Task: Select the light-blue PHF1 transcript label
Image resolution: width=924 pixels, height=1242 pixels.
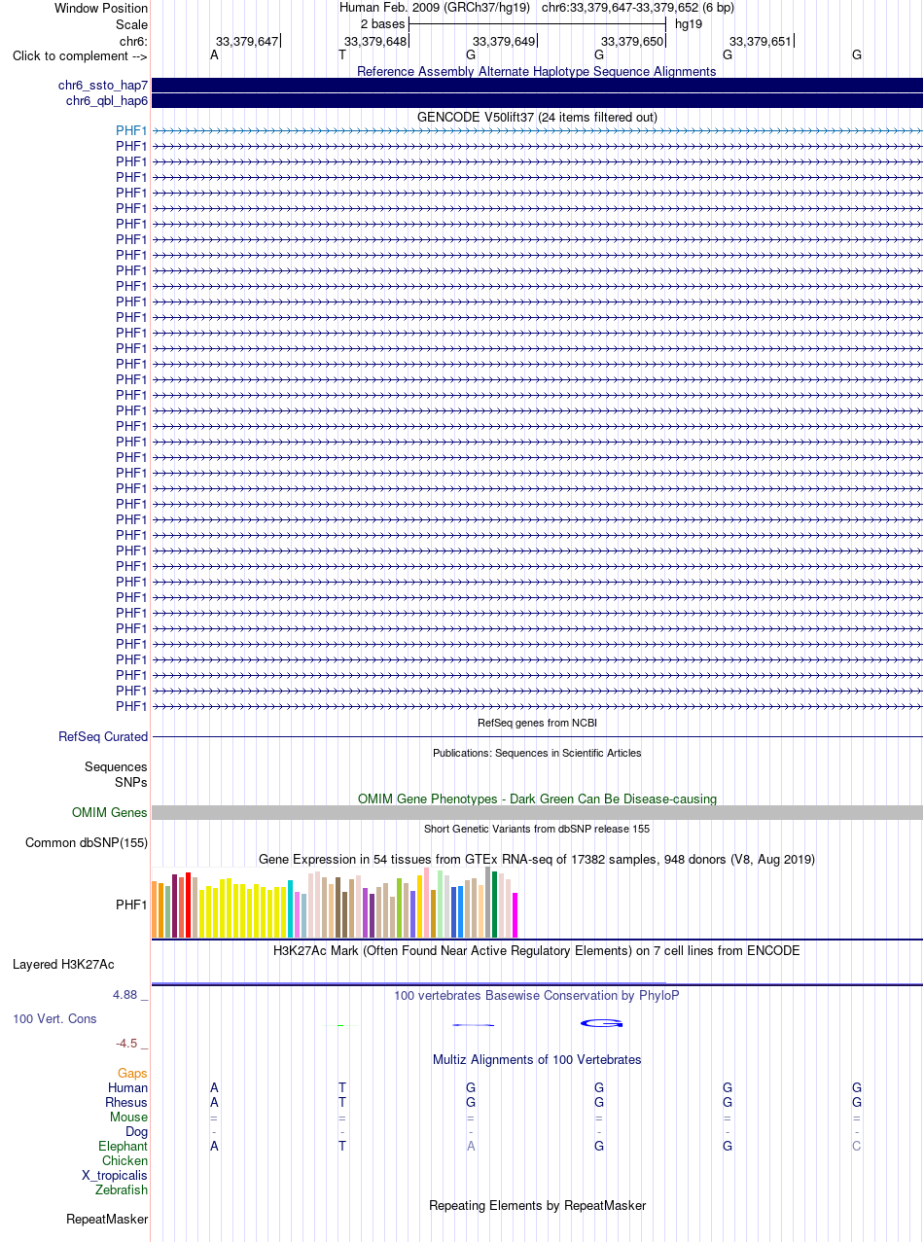Action: point(131,130)
